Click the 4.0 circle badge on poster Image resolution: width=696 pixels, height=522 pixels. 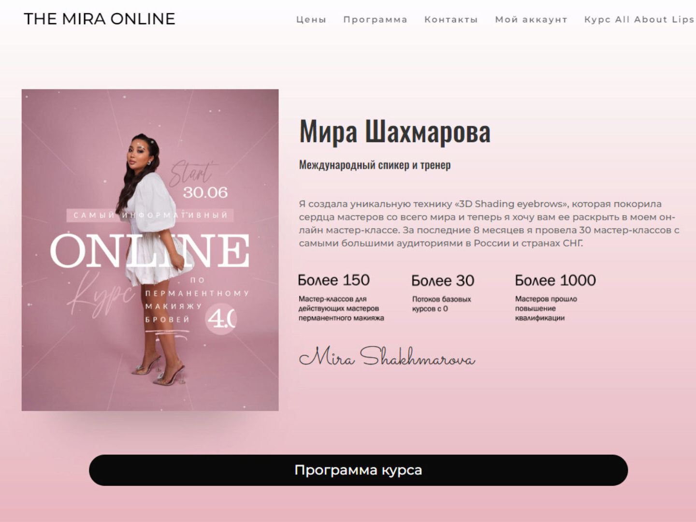(221, 319)
